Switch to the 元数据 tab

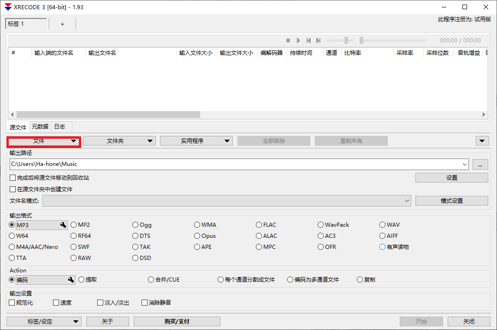tap(40, 127)
